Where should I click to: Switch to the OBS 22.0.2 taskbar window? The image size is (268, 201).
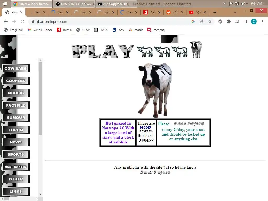point(74,4)
